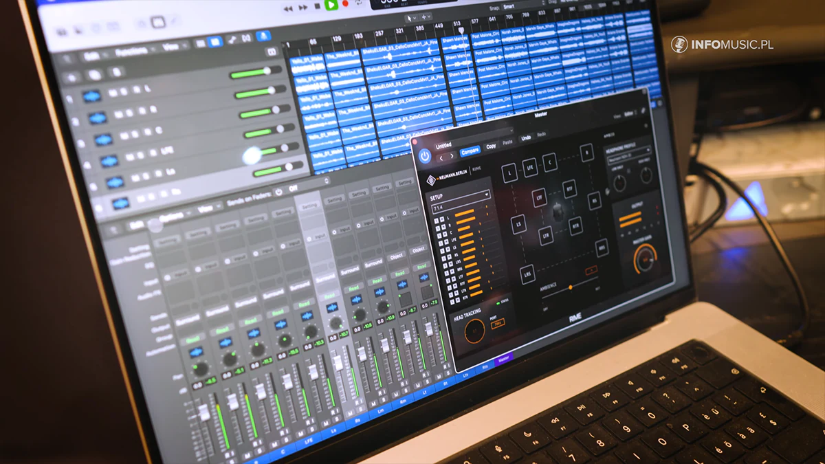Viewport: 825px width, 464px height.
Task: Click the Redo button in RIME
Action: pos(542,135)
